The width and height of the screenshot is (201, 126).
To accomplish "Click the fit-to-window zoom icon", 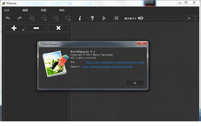I will 68,18.
